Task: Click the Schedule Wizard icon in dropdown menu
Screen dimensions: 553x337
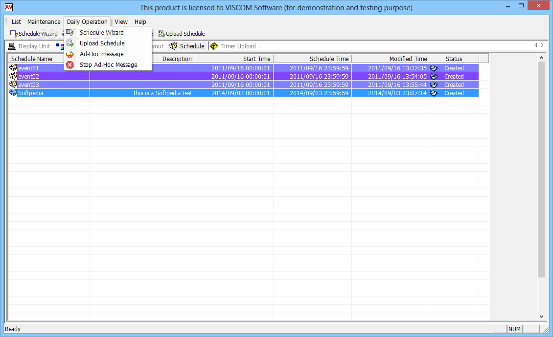Action: click(70, 32)
